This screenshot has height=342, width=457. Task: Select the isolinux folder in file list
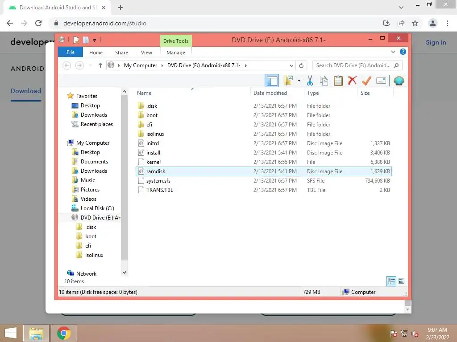(264, 134)
